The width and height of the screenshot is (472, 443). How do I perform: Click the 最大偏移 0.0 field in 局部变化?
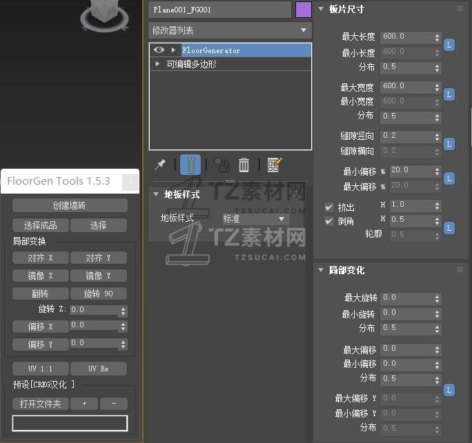tap(407, 349)
